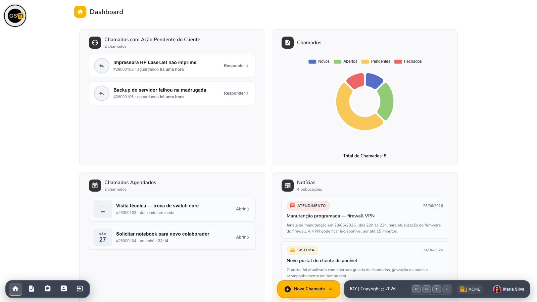The height and width of the screenshot is (302, 537).
Task: Click the SISTEMA category tag
Action: (302, 250)
